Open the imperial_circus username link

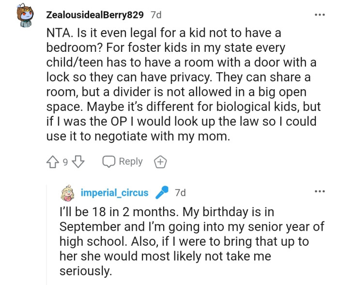pyautogui.click(x=114, y=193)
